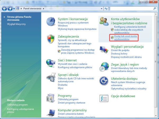This screenshot has height=119, width=159.
Task: Click the refresh button beside address bar
Action: point(106,9)
